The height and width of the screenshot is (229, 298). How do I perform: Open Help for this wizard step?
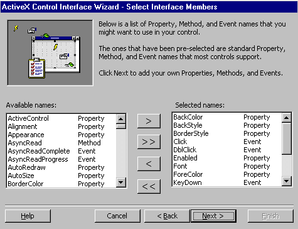tap(28, 216)
